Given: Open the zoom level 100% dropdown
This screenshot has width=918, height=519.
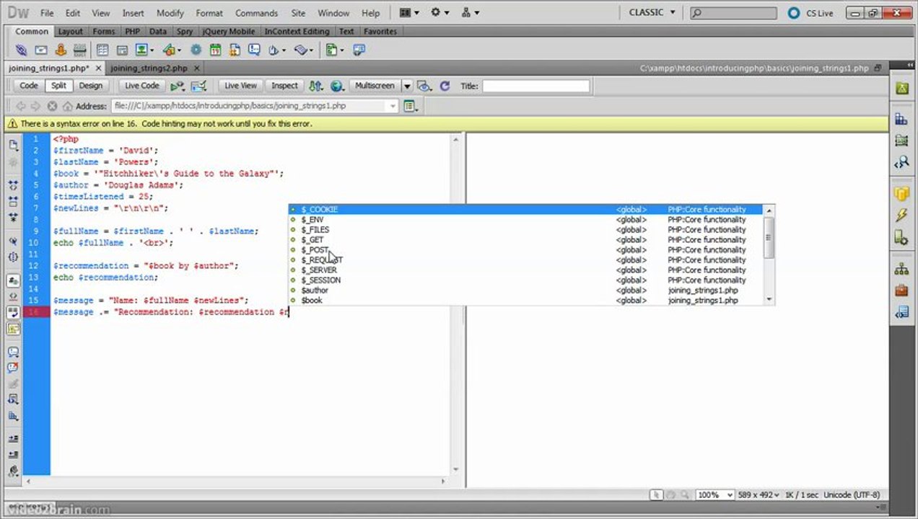Looking at the screenshot, I should click(x=715, y=495).
